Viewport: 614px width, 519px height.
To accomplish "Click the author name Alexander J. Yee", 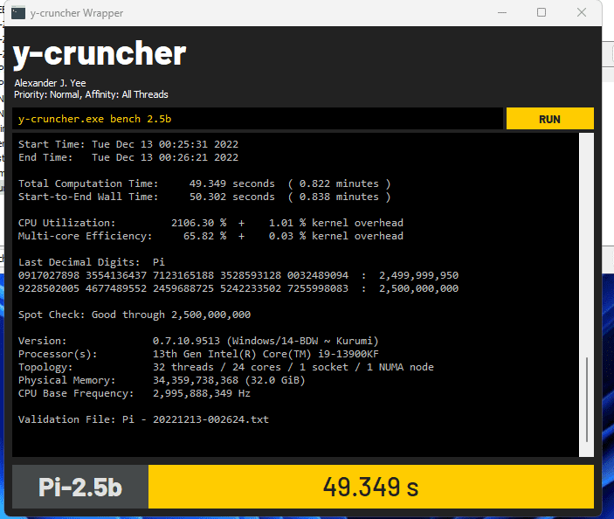I will click(x=50, y=83).
